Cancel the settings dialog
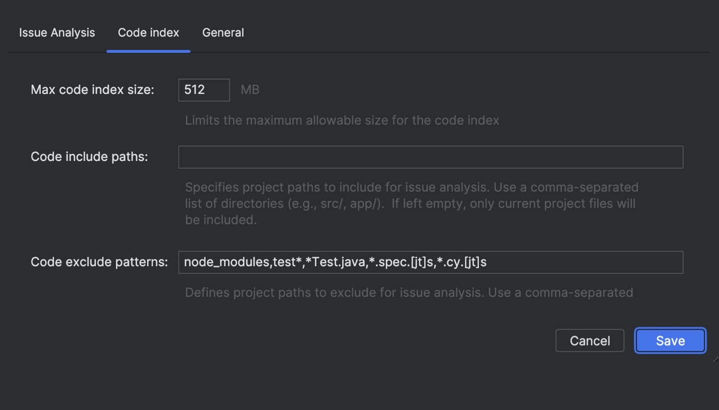The height and width of the screenshot is (410, 719). pyautogui.click(x=590, y=341)
